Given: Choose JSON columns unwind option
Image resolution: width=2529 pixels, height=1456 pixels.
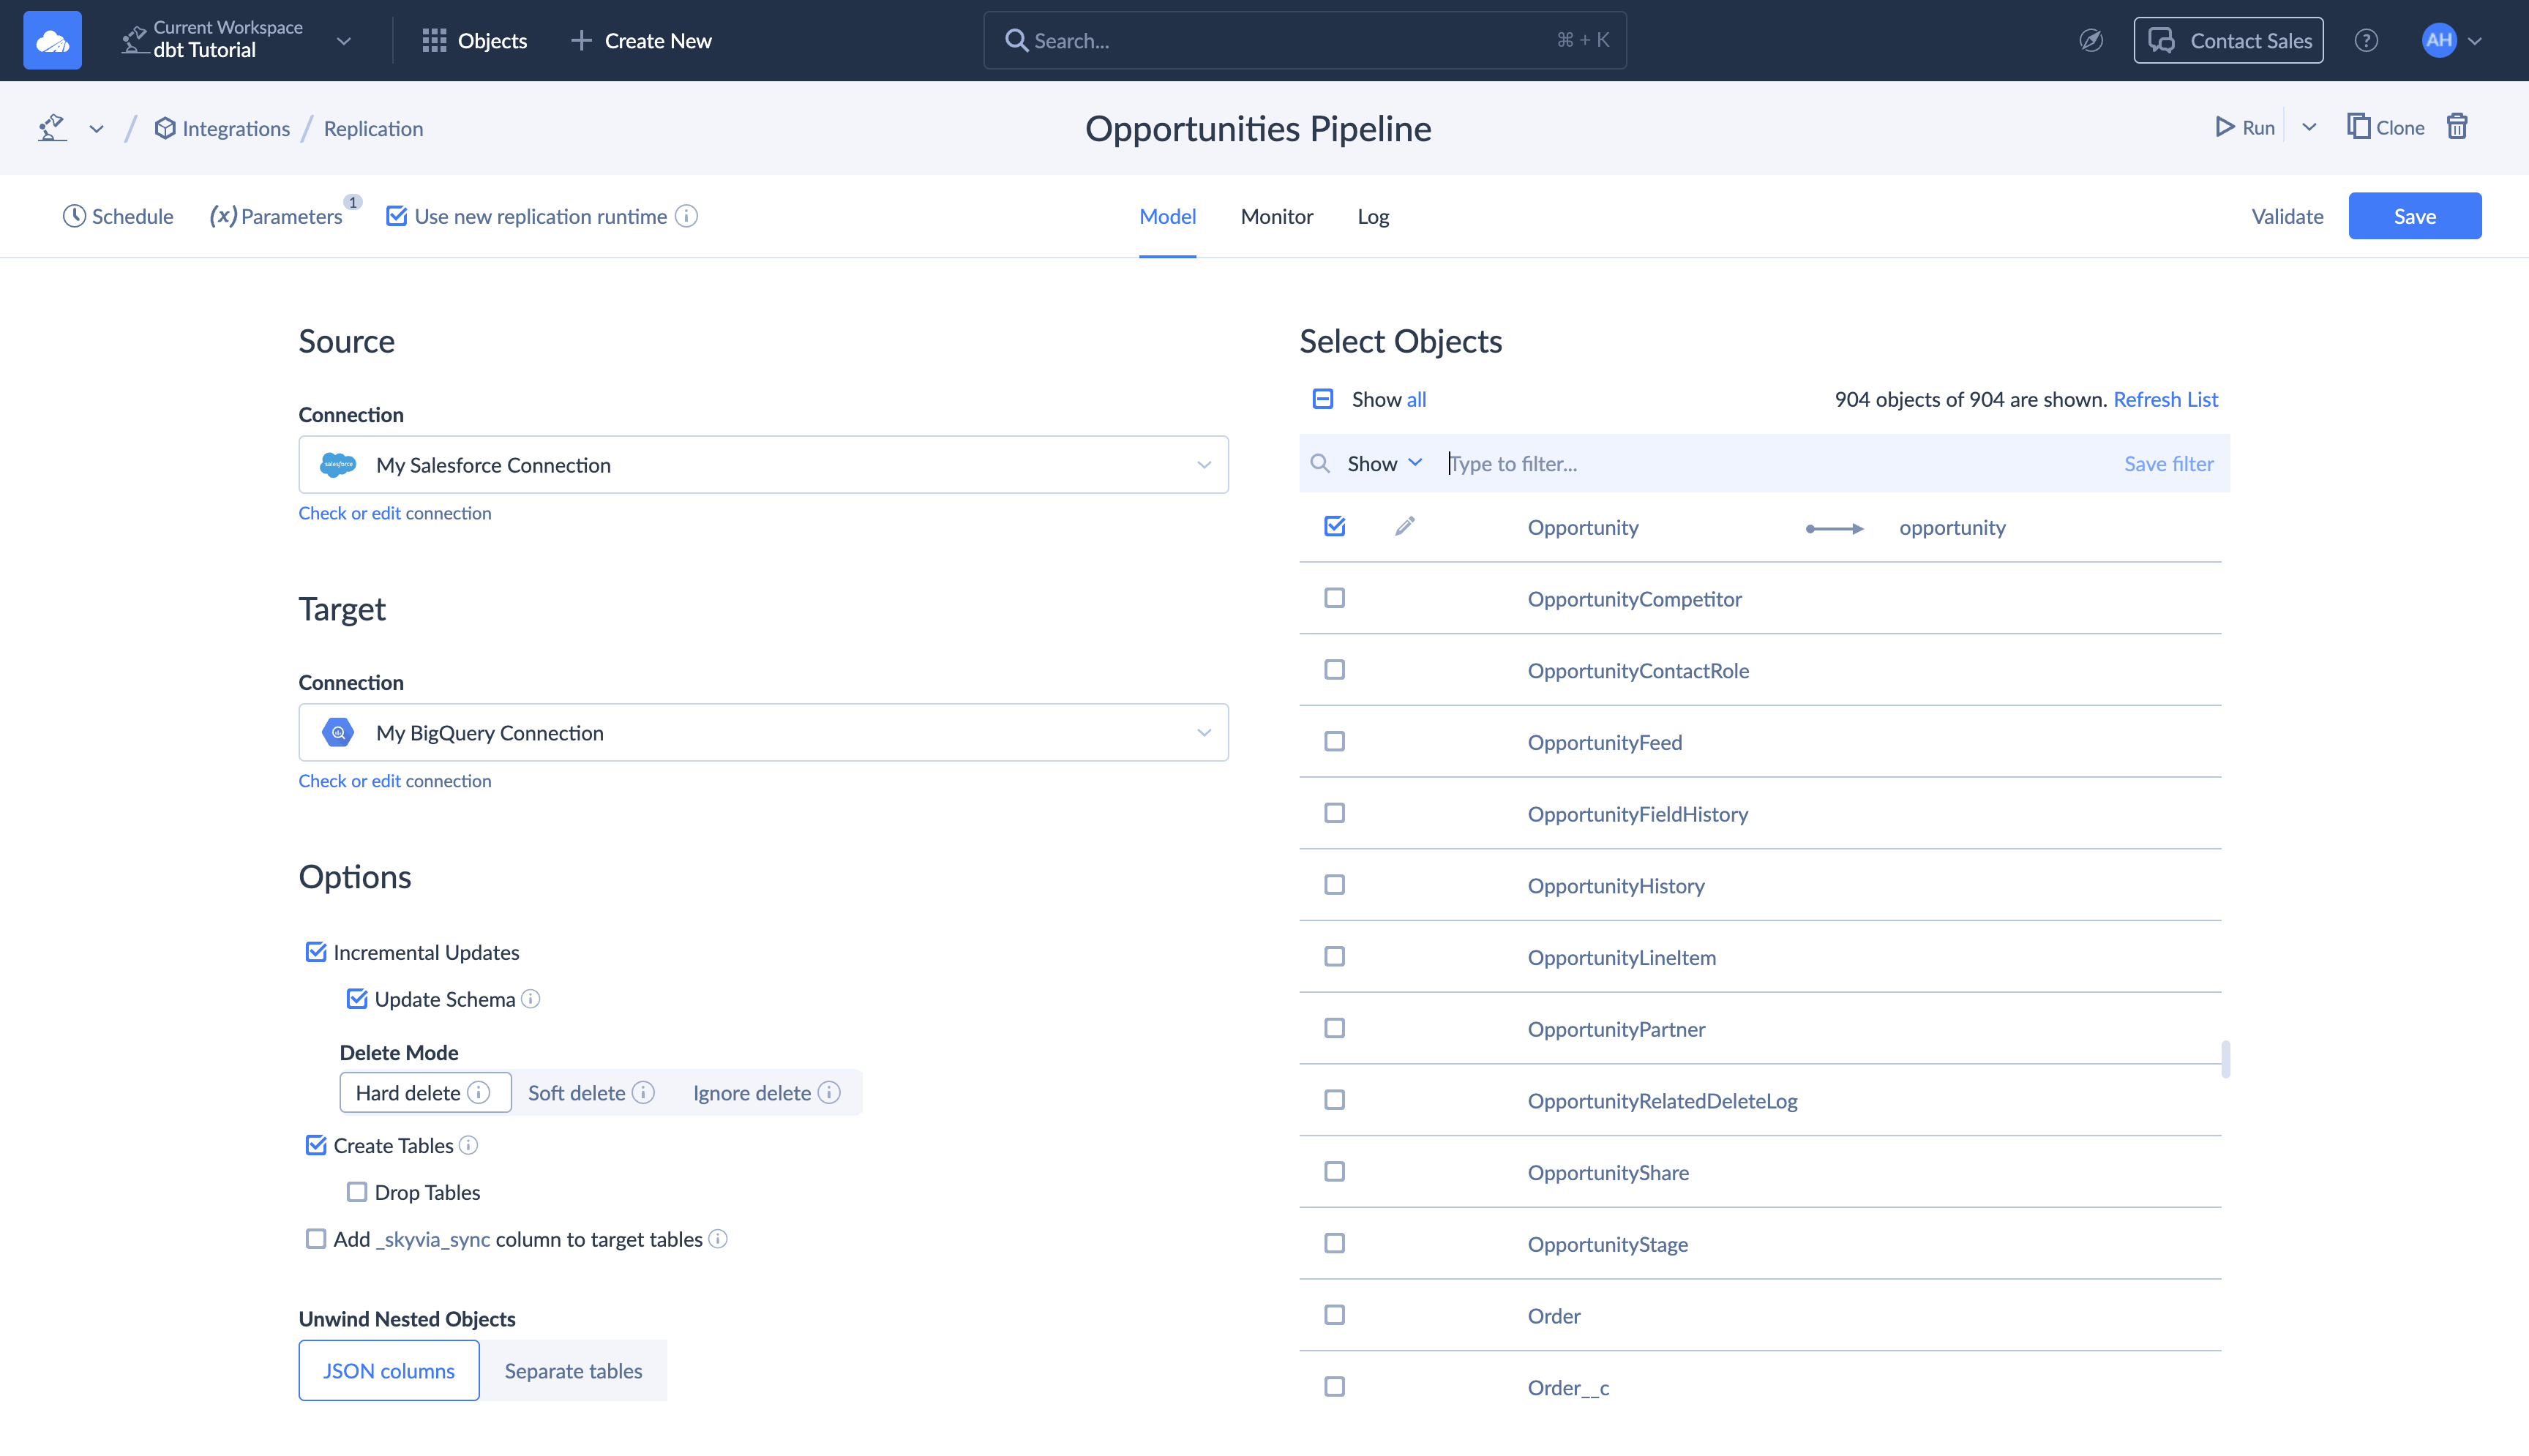Looking at the screenshot, I should pos(389,1371).
